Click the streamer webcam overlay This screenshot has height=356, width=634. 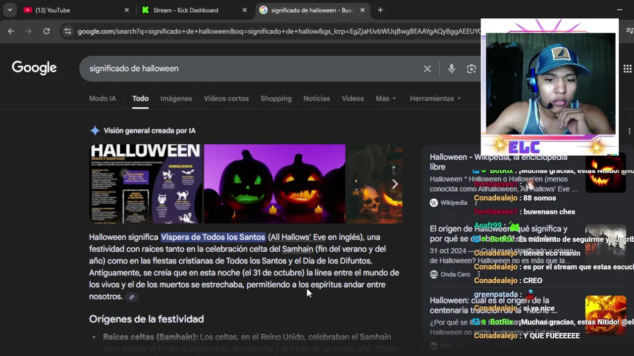tap(550, 84)
